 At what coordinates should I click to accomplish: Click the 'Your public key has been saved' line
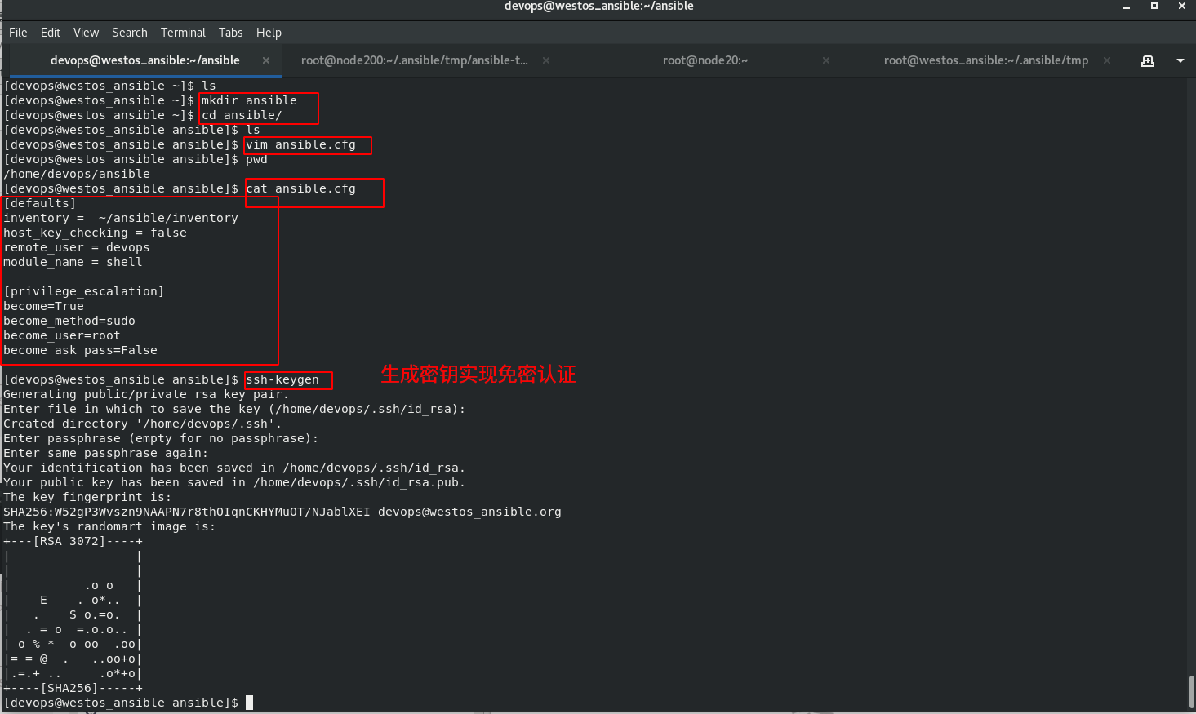pyautogui.click(x=234, y=482)
